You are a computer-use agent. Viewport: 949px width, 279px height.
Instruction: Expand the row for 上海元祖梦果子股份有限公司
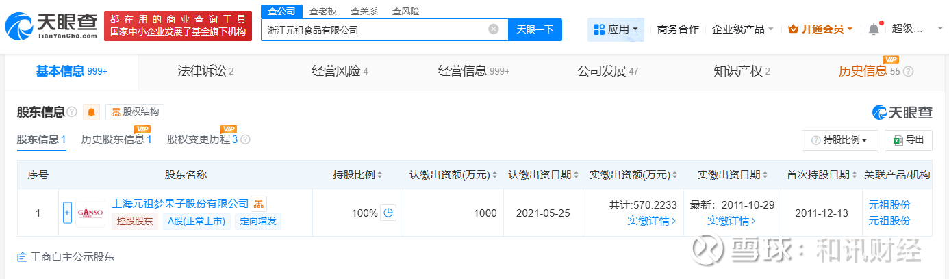[67, 213]
